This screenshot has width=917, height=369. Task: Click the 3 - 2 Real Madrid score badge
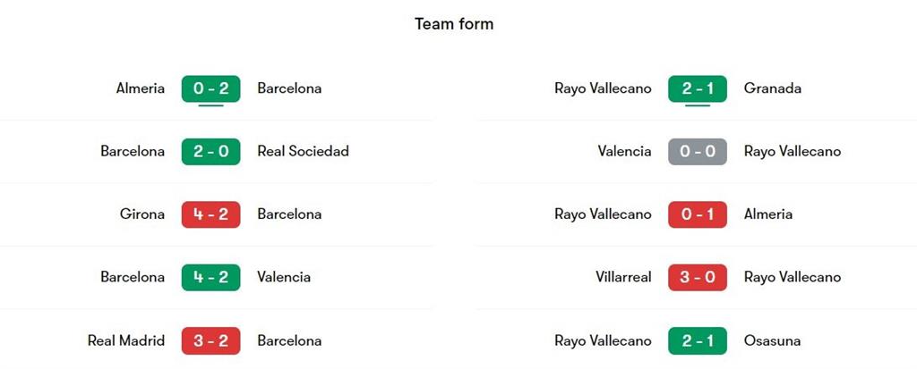tap(210, 340)
